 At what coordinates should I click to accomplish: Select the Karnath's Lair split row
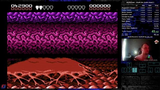(140, 14)
